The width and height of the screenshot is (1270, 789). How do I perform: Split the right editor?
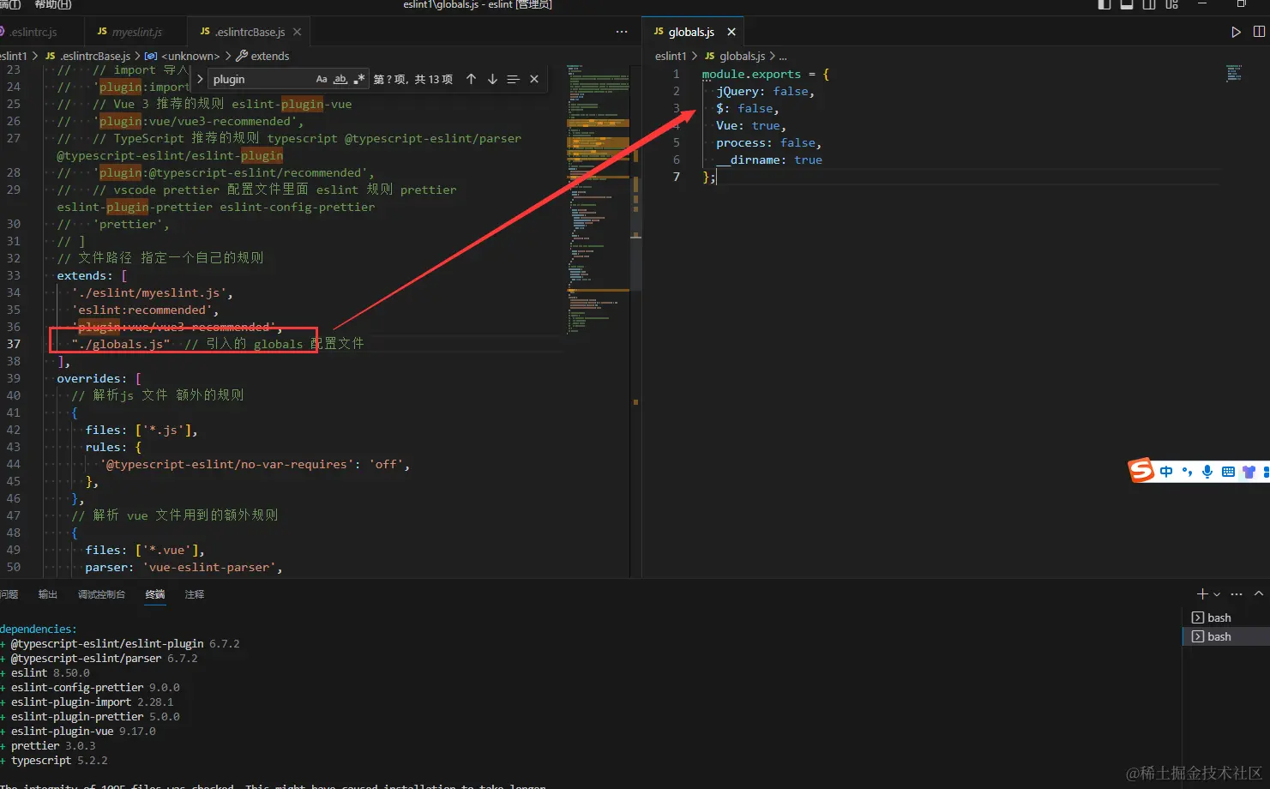click(x=1259, y=32)
